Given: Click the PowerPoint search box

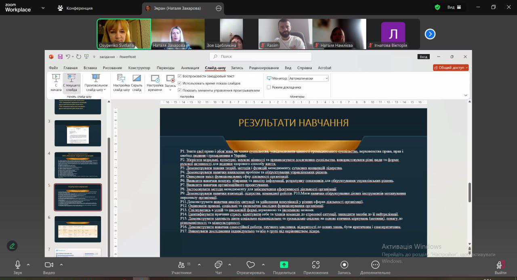Looking at the screenshot, I should (x=261, y=57).
